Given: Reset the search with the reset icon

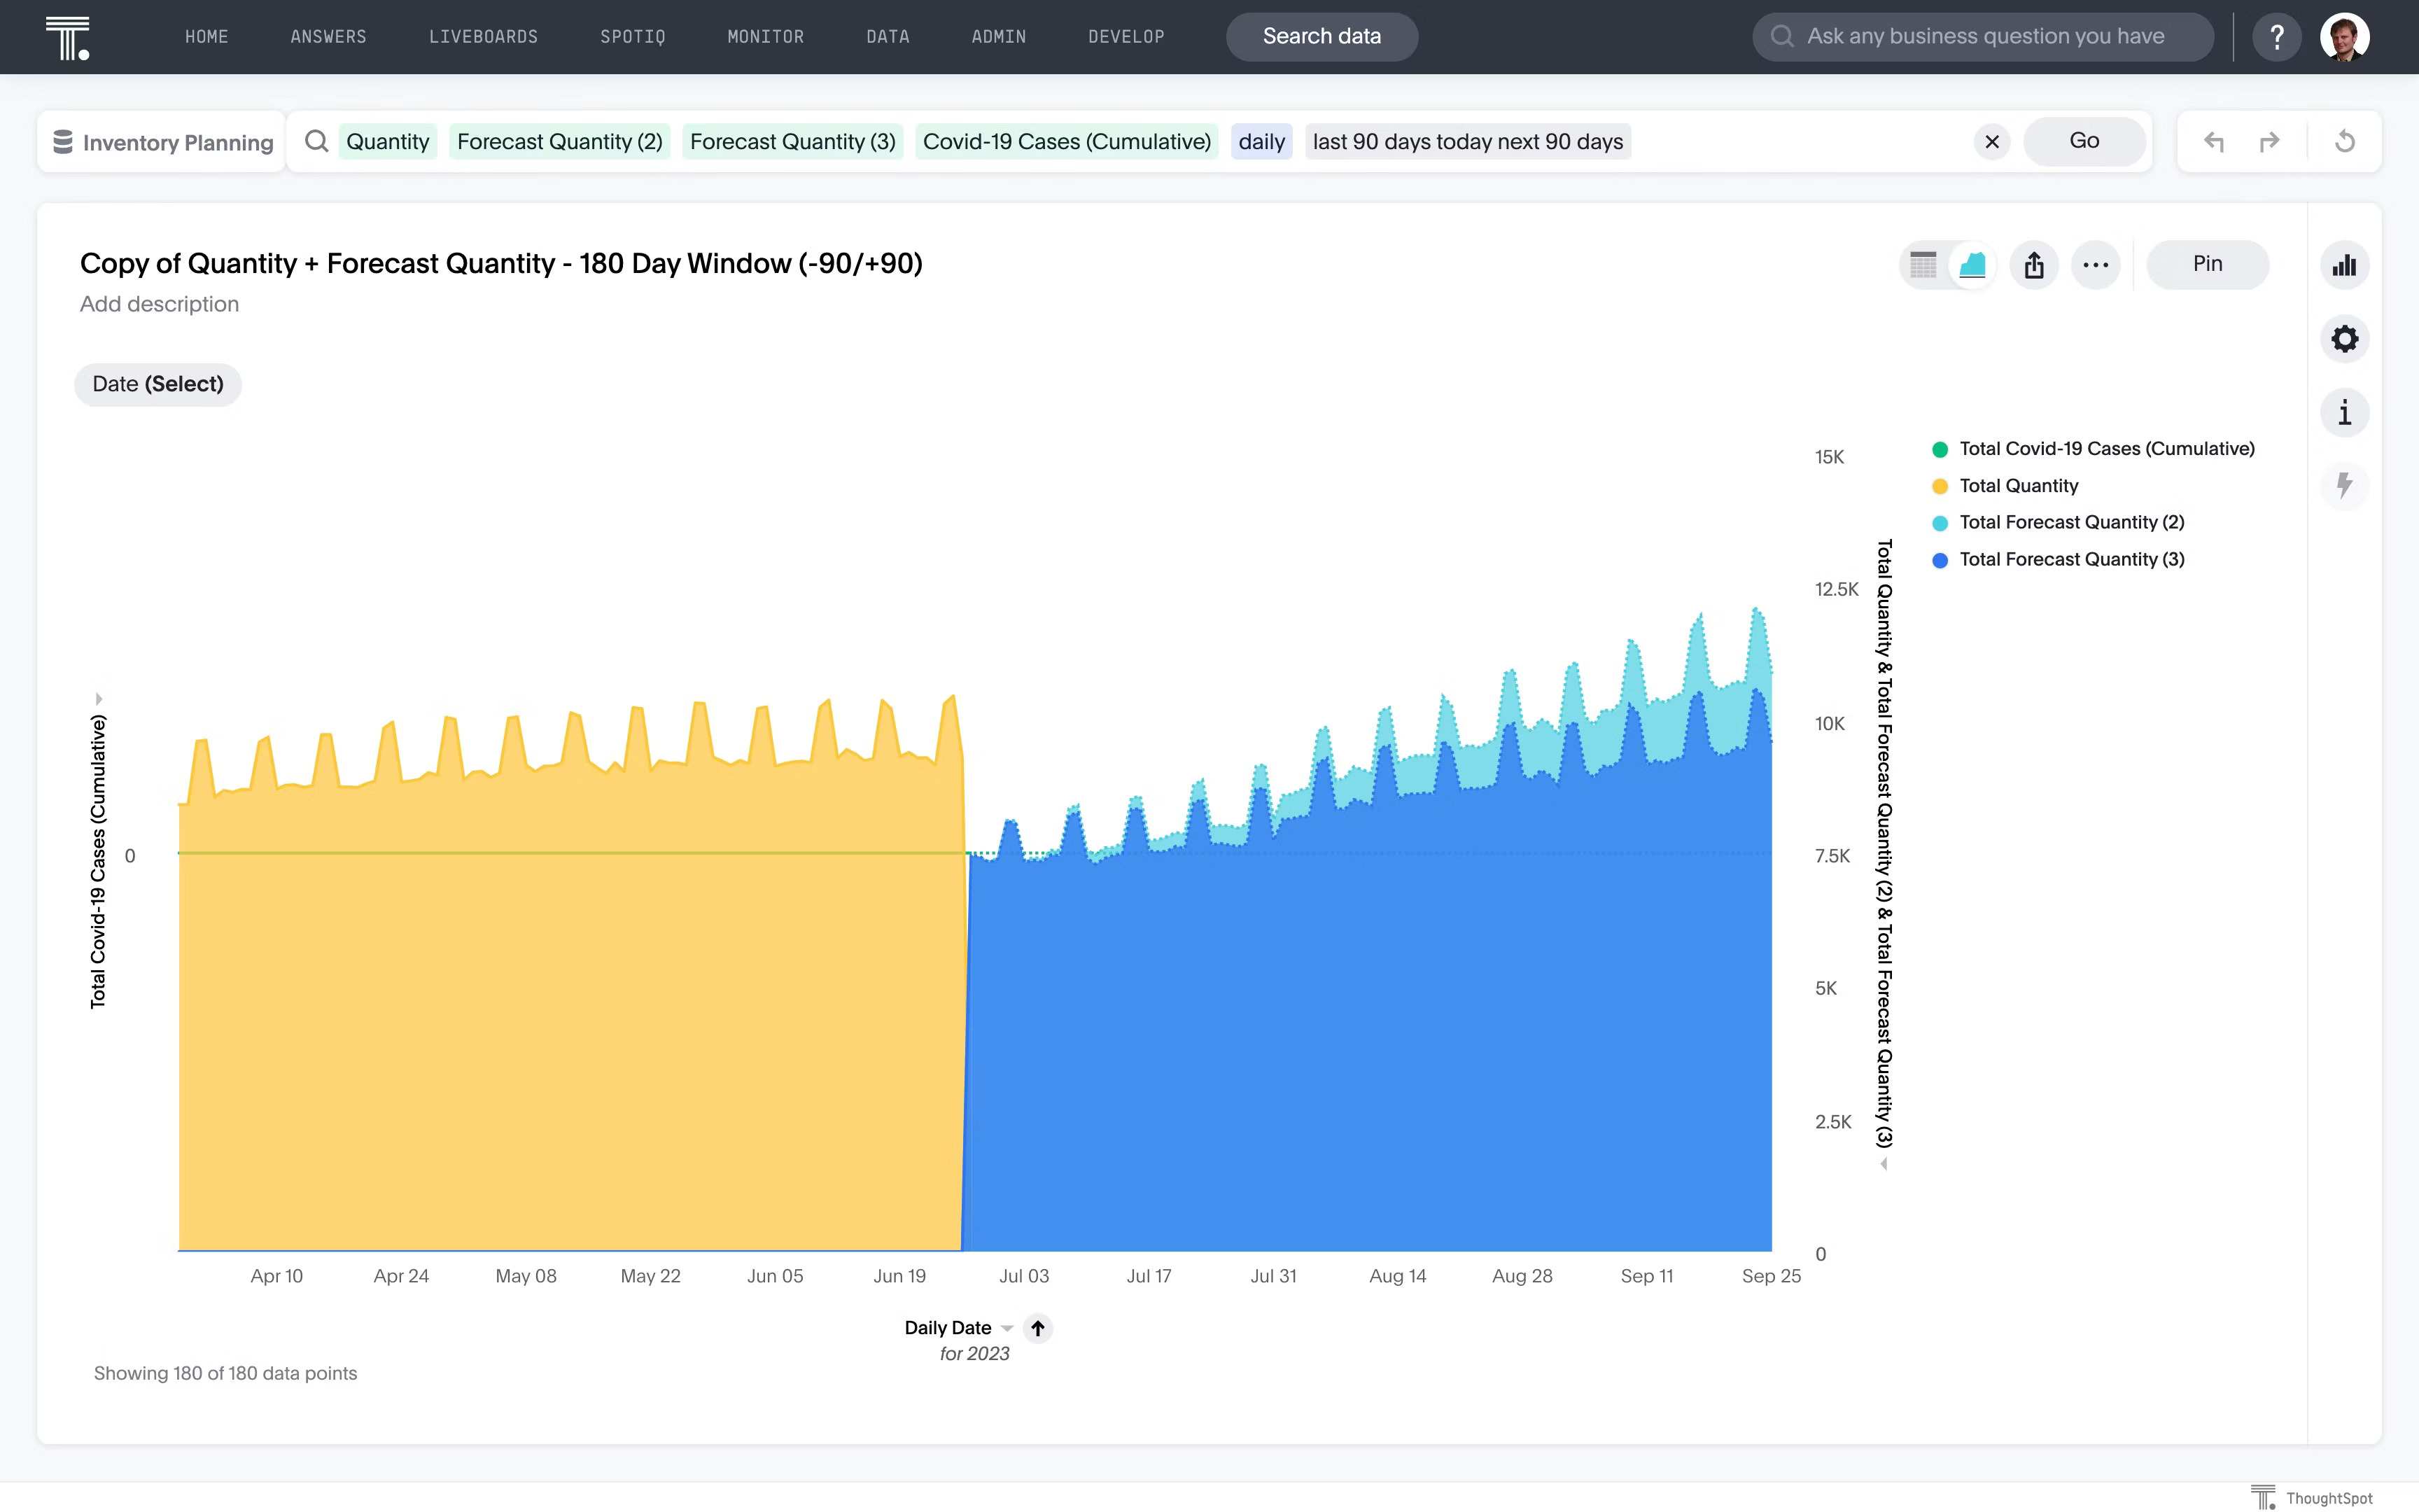Looking at the screenshot, I should [x=2345, y=142].
